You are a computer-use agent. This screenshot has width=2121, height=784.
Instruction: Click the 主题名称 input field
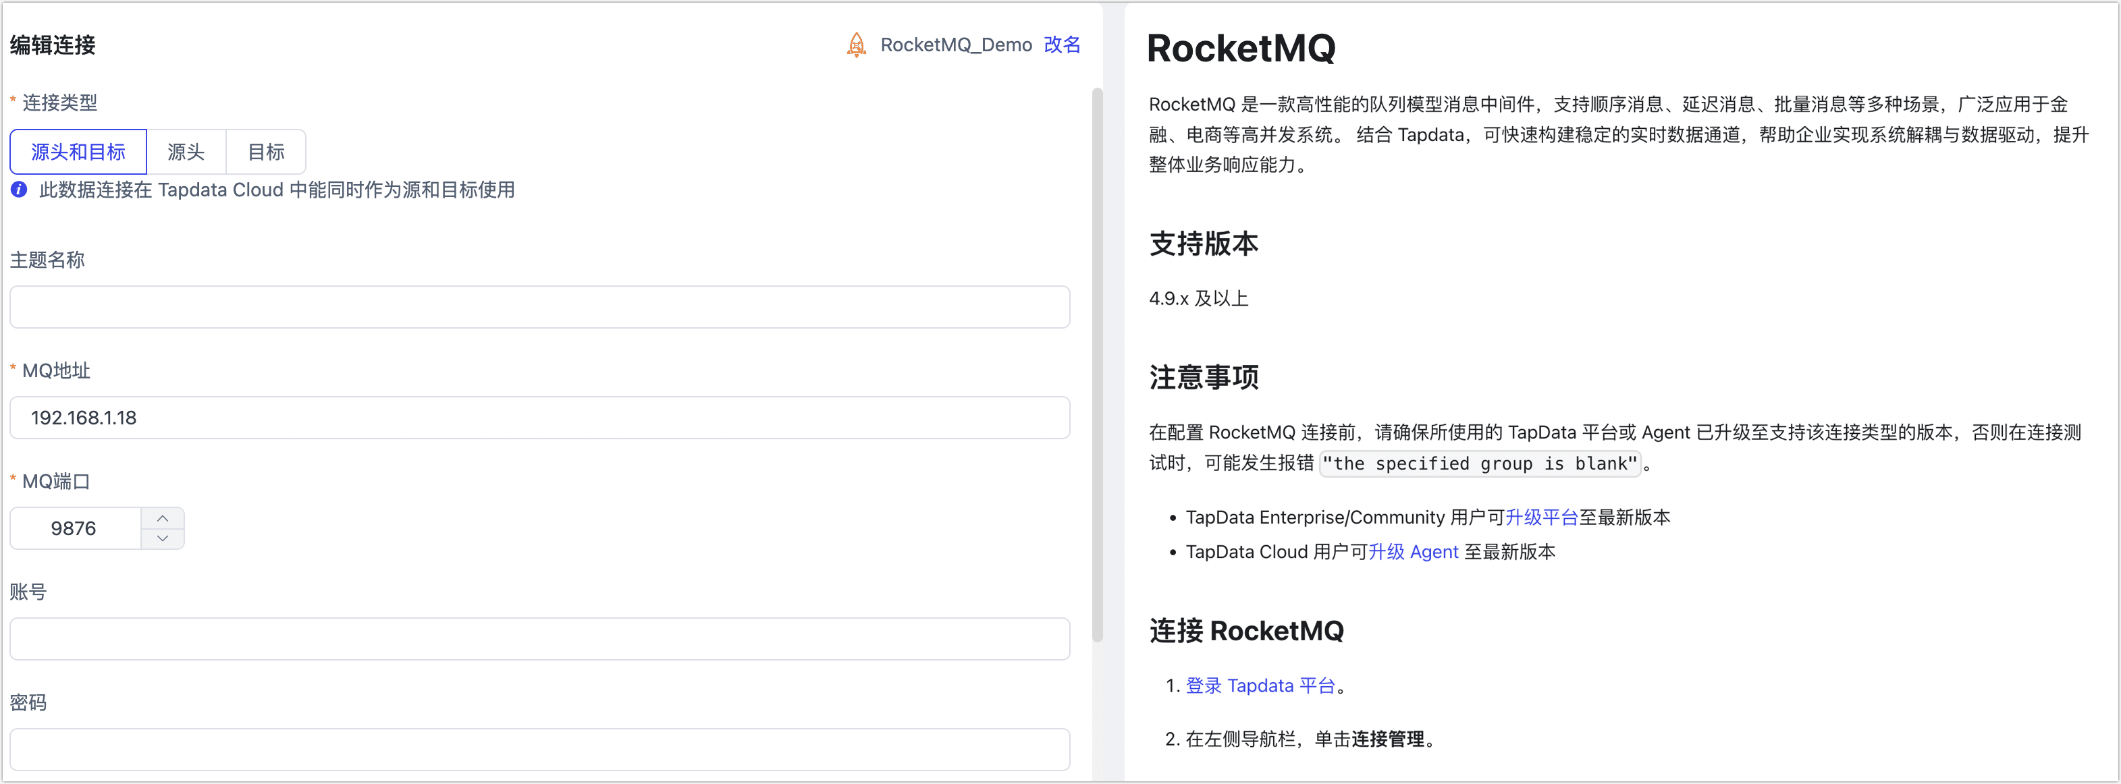click(539, 307)
